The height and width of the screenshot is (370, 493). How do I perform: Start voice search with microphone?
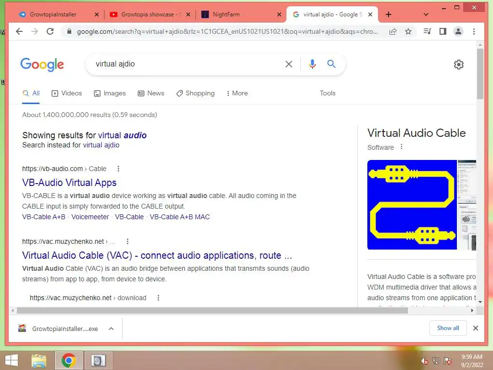[312, 64]
